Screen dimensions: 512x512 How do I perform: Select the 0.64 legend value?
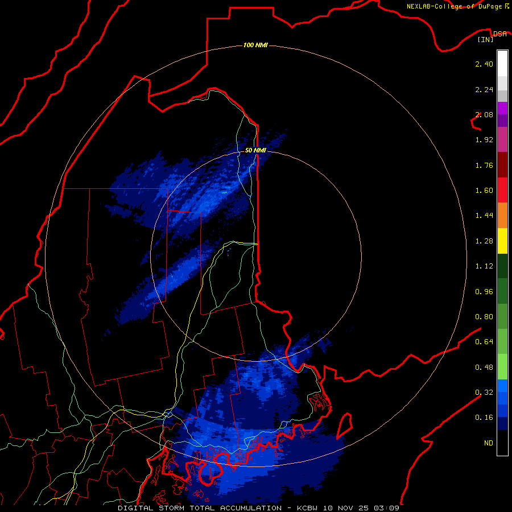484,342
